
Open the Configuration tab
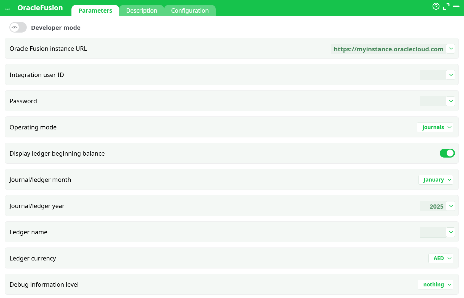190,11
